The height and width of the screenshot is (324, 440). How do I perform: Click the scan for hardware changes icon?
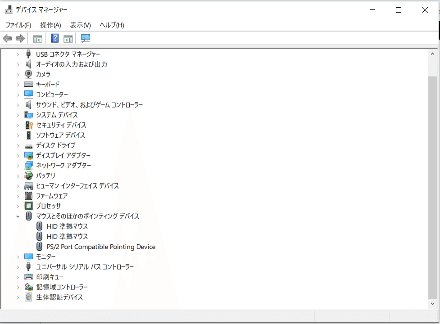click(85, 38)
